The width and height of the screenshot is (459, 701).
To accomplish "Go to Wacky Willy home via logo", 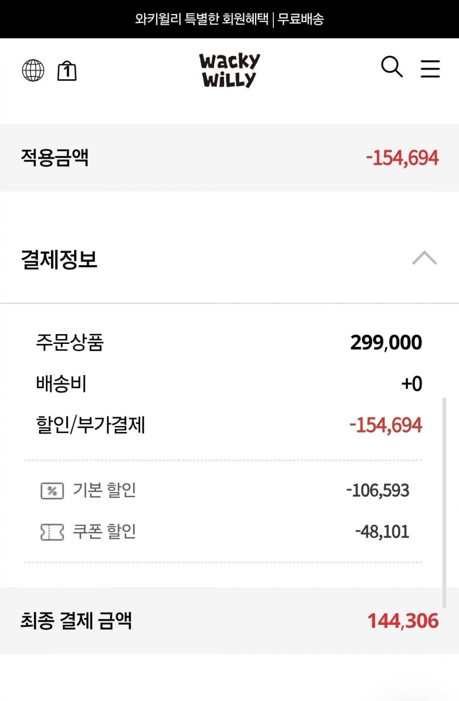I will (229, 71).
